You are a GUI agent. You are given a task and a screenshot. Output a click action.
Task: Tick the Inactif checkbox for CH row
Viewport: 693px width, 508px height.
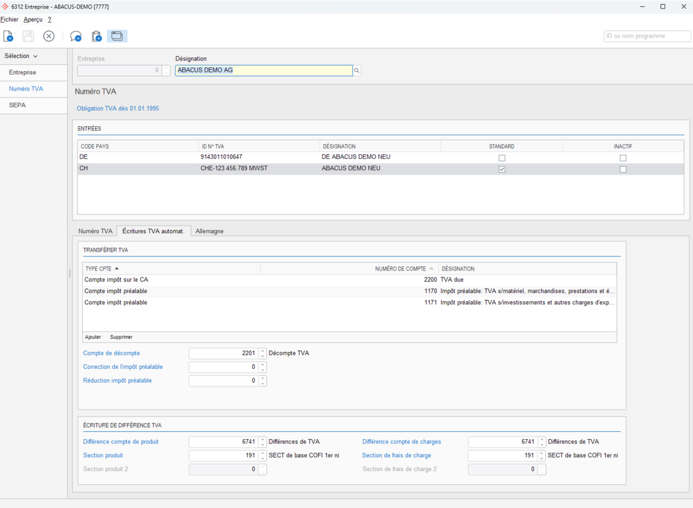[x=623, y=169]
